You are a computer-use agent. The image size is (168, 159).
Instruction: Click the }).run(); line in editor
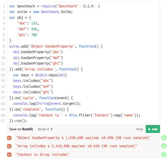click(18, 121)
